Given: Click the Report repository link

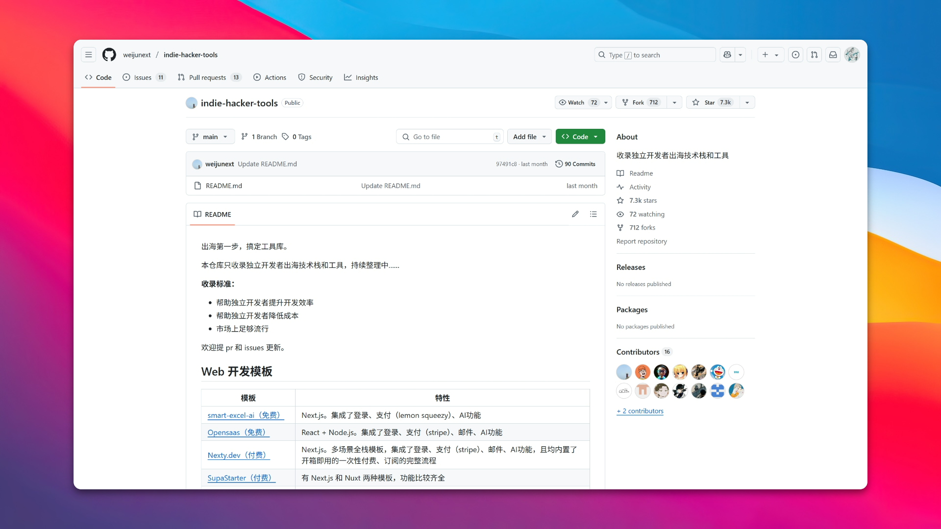Looking at the screenshot, I should 642,241.
